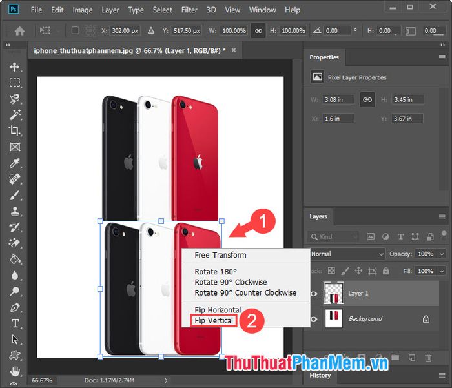Viewport: 452px width, 388px height.
Task: Filter layers by type layer icon
Action: 400,237
